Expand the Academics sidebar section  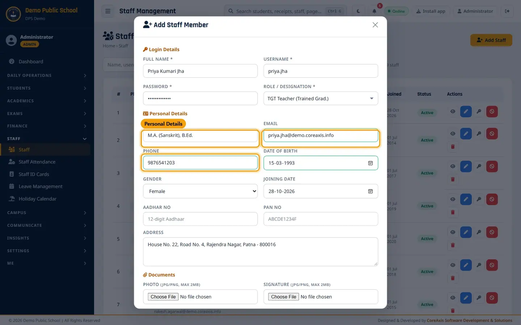(x=47, y=101)
